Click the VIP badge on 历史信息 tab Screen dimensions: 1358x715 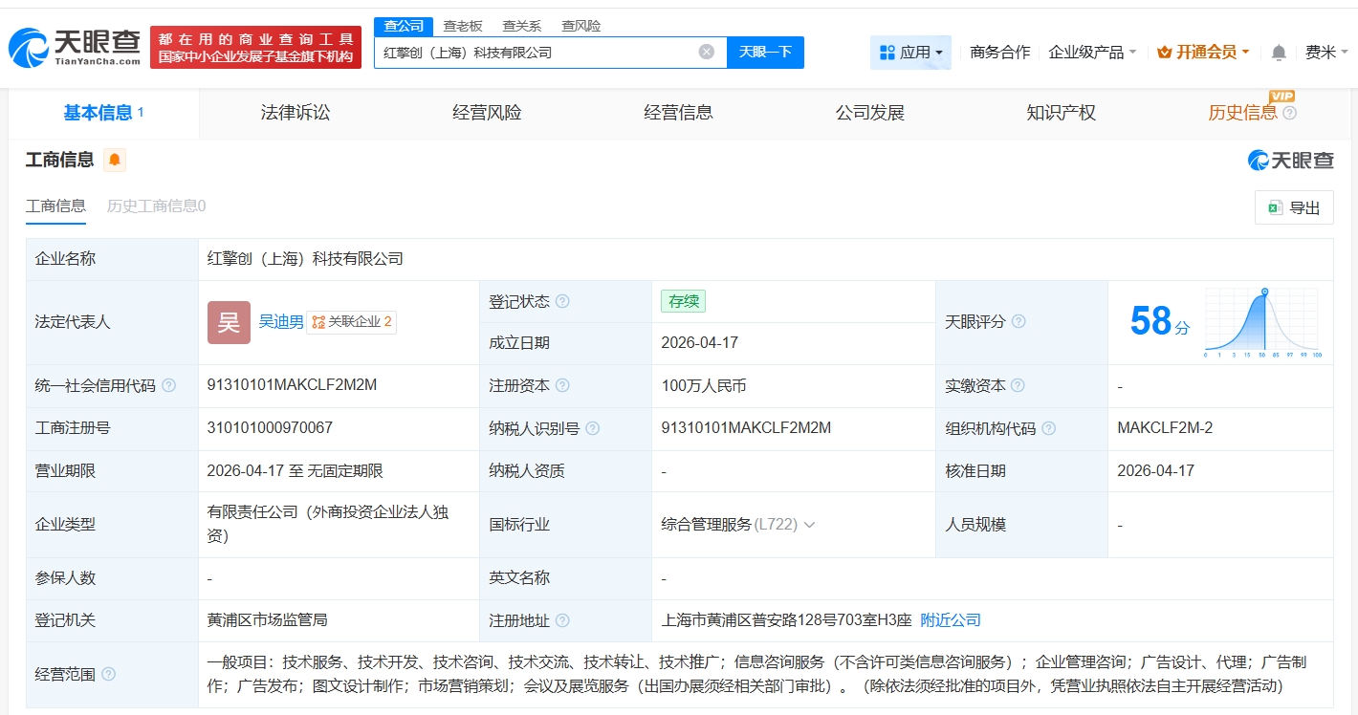(x=1281, y=97)
